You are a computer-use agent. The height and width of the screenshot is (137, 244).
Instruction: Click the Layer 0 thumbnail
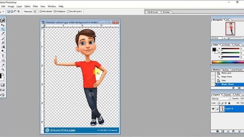pyautogui.click(x=222, y=109)
